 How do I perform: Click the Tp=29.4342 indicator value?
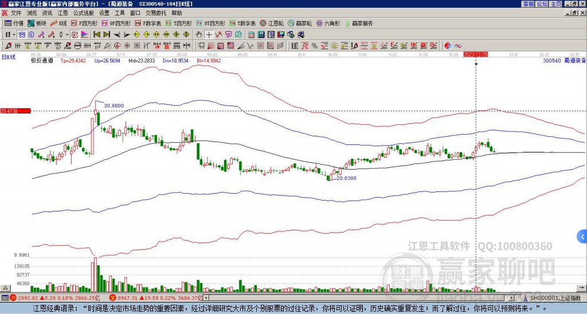pyautogui.click(x=73, y=60)
